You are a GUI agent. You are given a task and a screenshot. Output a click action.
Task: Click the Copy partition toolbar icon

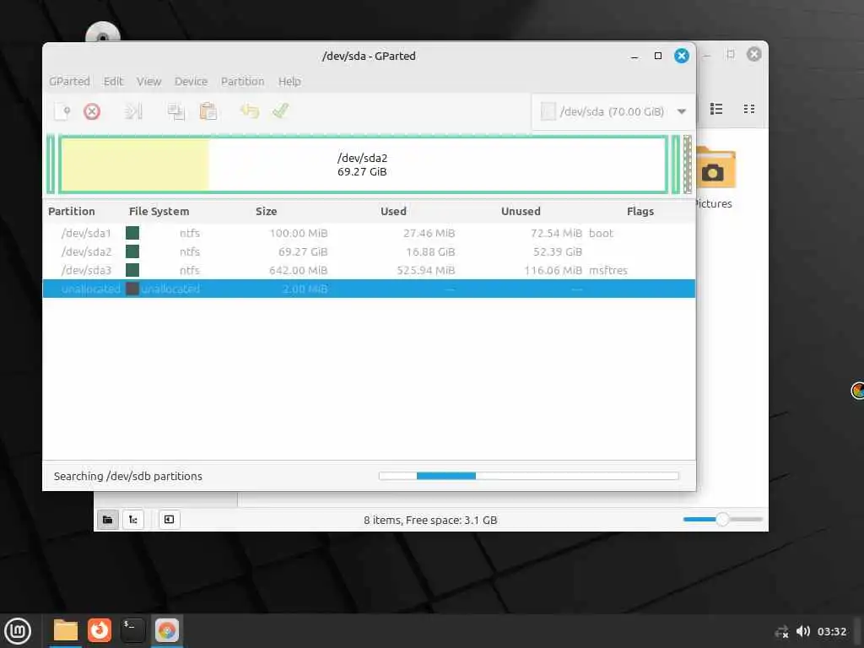pos(175,111)
